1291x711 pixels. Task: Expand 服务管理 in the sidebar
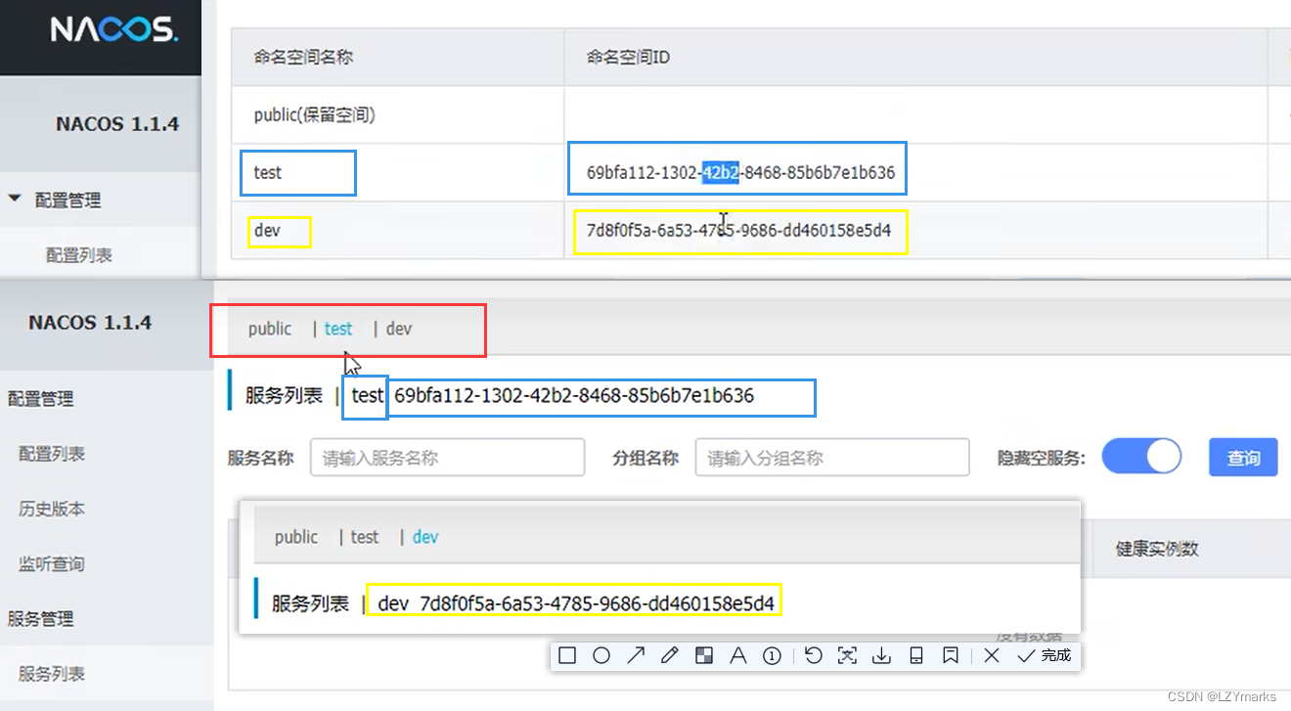[41, 618]
